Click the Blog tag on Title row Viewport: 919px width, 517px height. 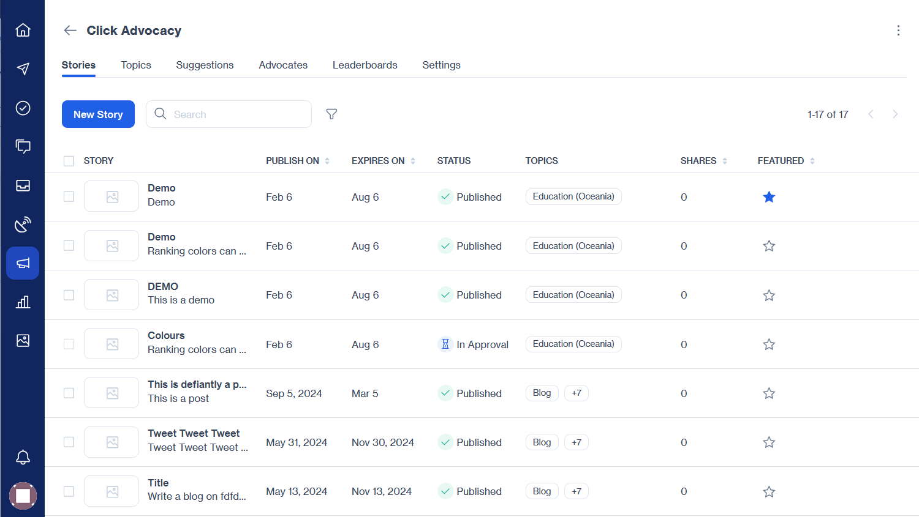542,491
